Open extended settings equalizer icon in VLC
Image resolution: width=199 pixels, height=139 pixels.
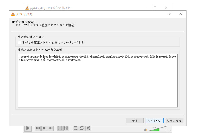tap(66, 128)
